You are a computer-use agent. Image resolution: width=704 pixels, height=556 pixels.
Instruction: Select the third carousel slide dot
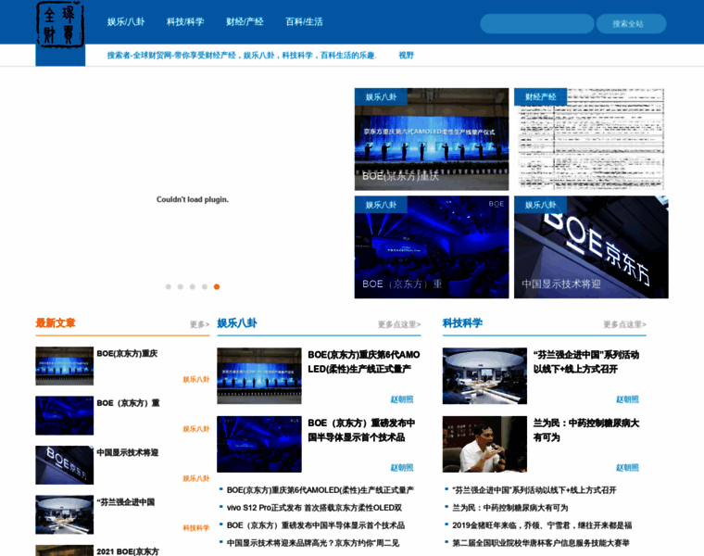(193, 286)
